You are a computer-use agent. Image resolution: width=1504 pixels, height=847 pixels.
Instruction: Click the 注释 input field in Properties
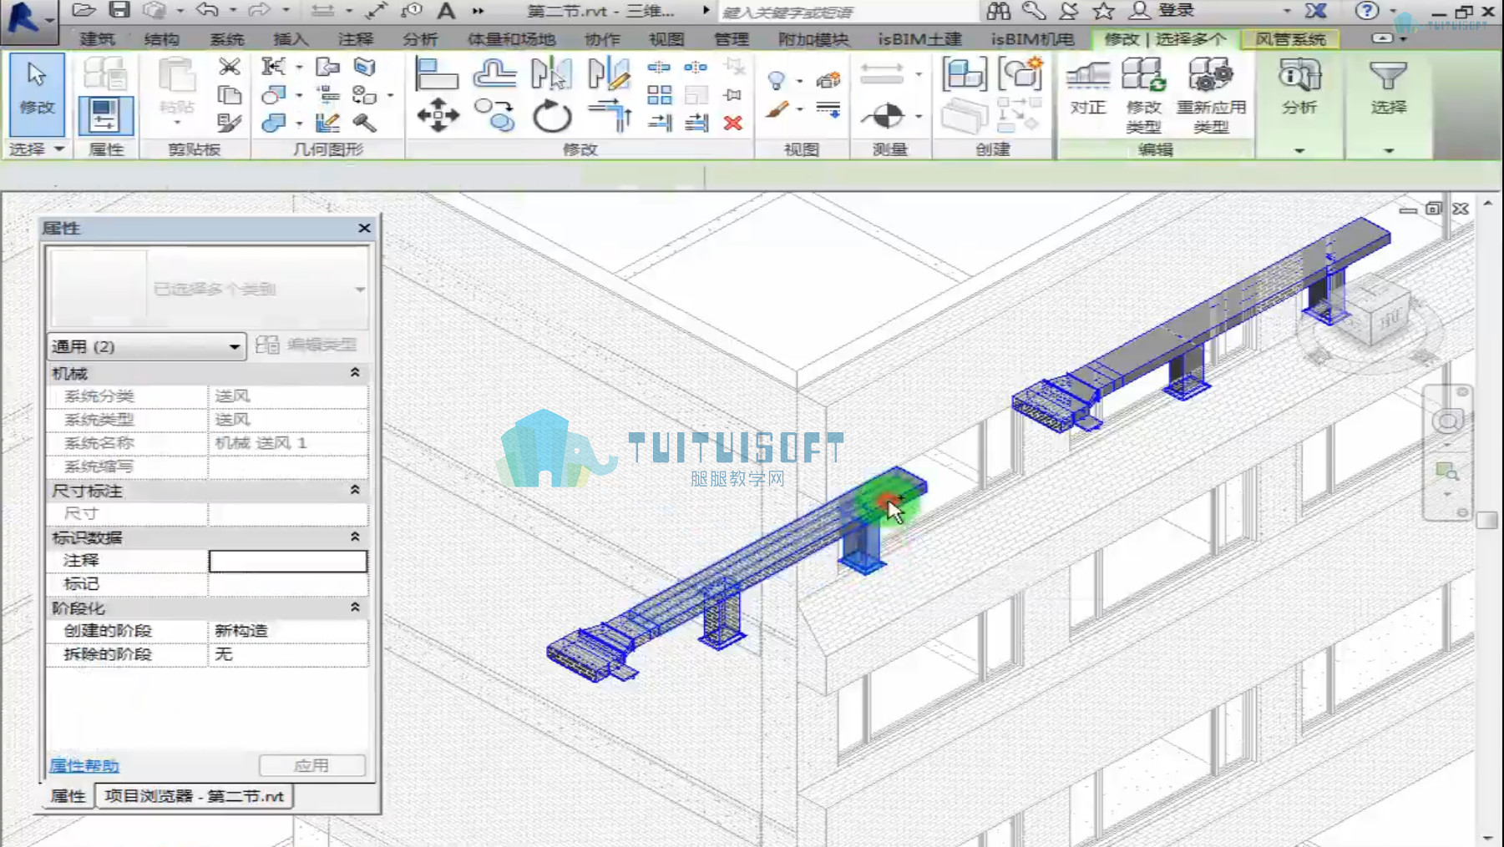pyautogui.click(x=287, y=561)
